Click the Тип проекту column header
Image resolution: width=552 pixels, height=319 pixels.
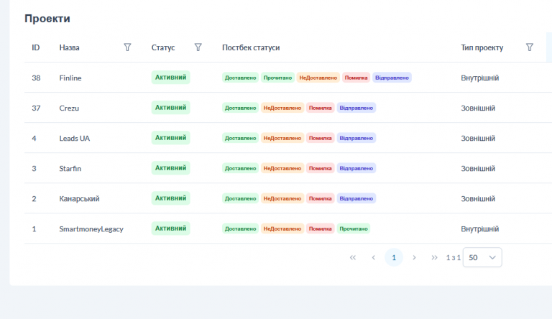(x=482, y=47)
